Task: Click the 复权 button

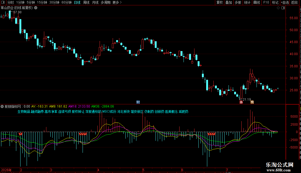Action: pyautogui.click(x=219, y=2)
